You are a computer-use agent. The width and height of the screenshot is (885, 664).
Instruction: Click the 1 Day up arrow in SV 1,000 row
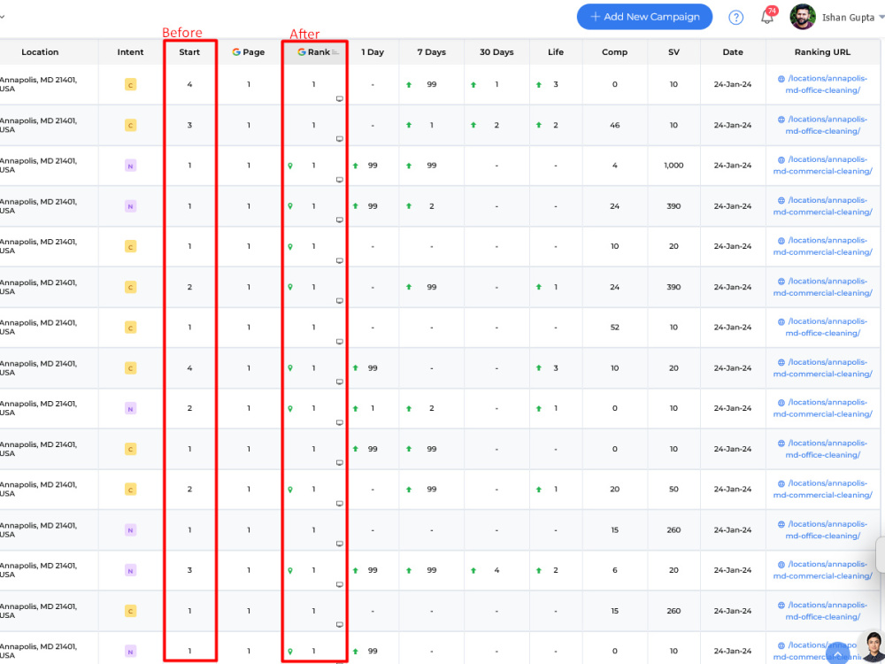click(356, 166)
